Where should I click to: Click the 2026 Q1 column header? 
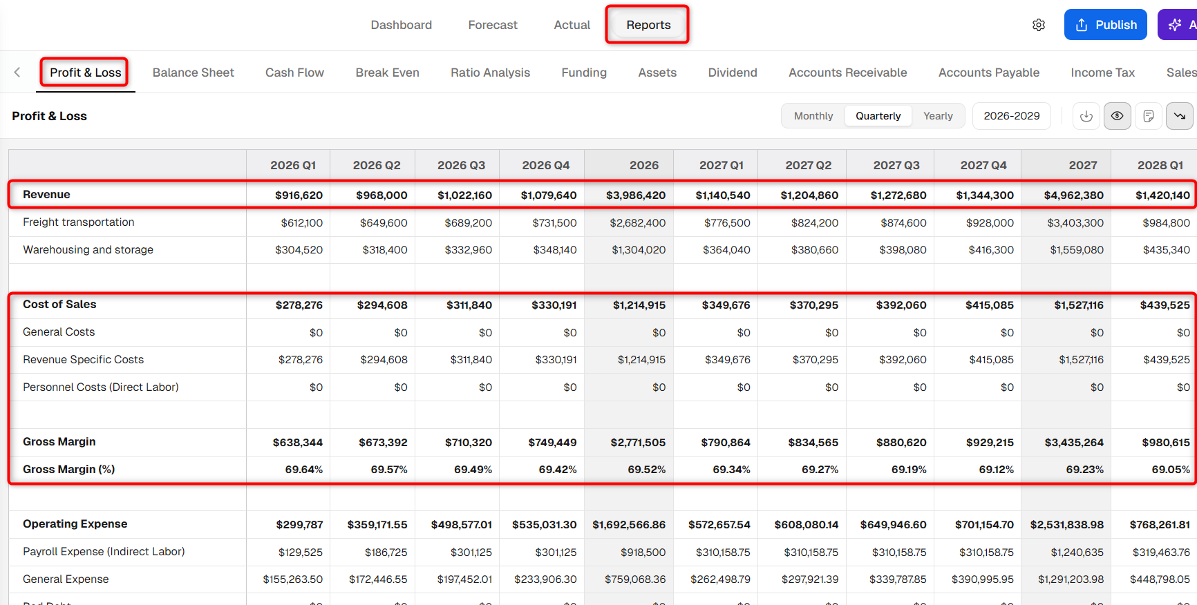293,165
